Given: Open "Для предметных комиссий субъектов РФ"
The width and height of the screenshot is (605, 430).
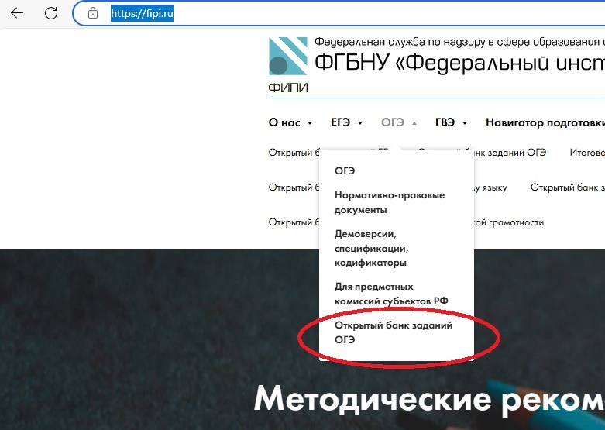Looking at the screenshot, I should tap(391, 294).
